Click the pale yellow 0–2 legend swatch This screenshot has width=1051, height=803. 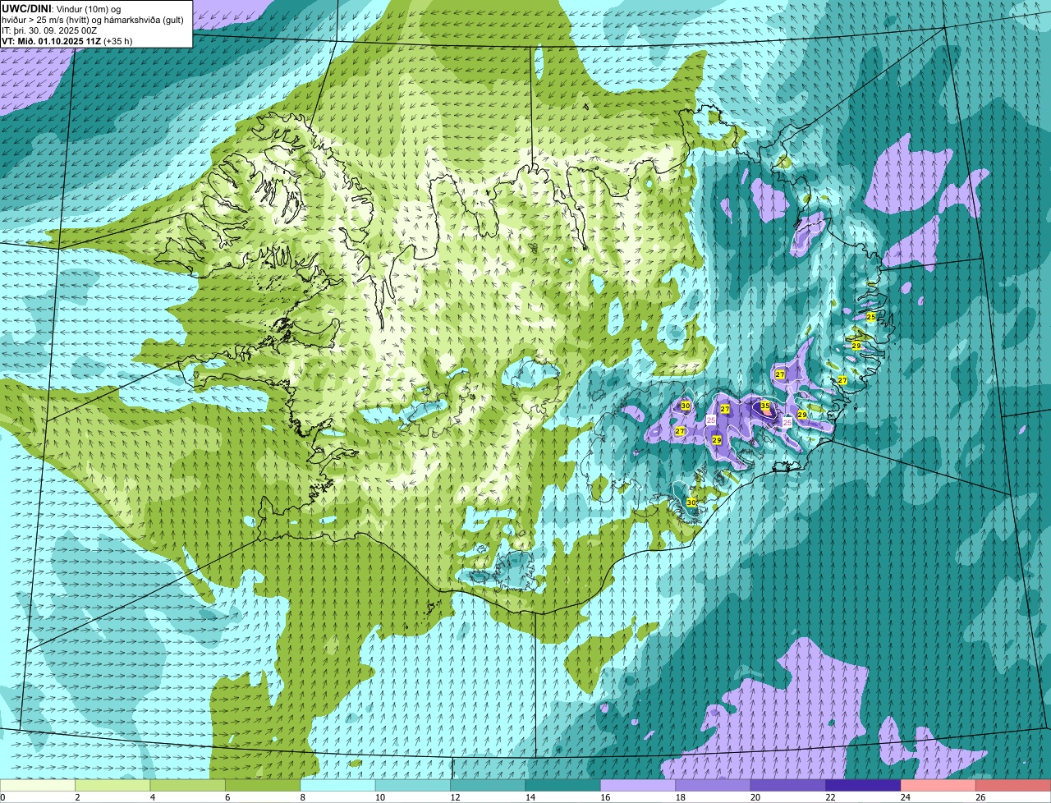(38, 786)
